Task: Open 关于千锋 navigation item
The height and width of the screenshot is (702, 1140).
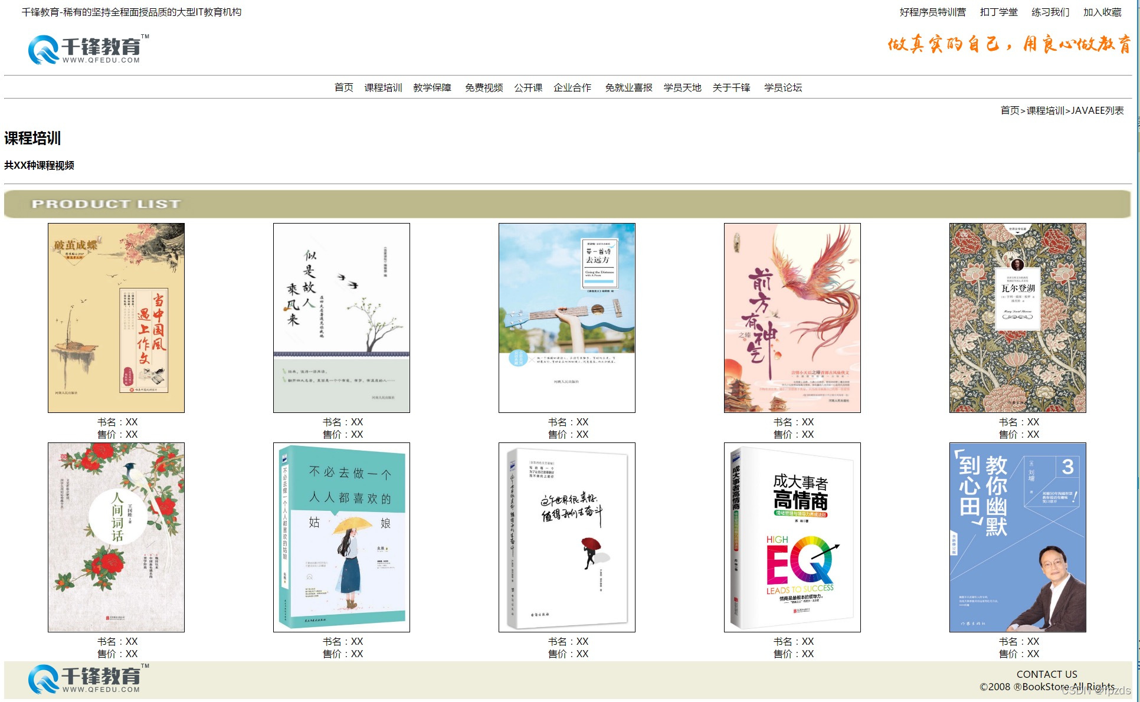Action: 731,87
